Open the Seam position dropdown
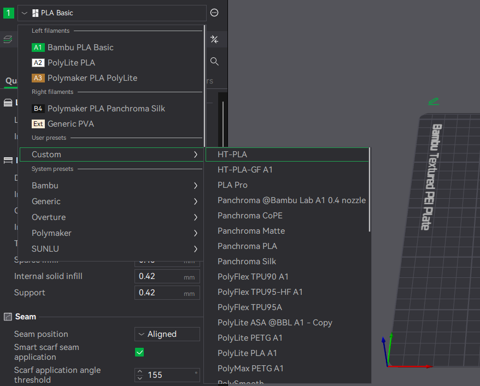 pos(167,334)
